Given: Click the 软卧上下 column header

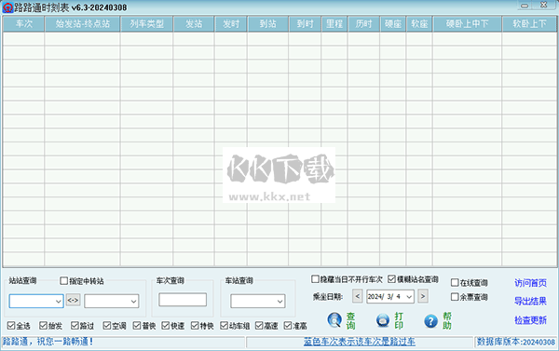Looking at the screenshot, I should (529, 24).
